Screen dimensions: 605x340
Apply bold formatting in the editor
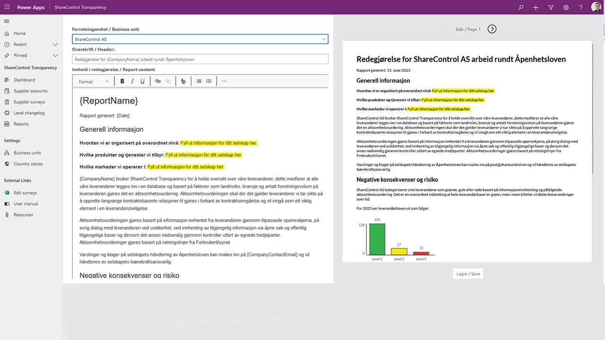122,81
